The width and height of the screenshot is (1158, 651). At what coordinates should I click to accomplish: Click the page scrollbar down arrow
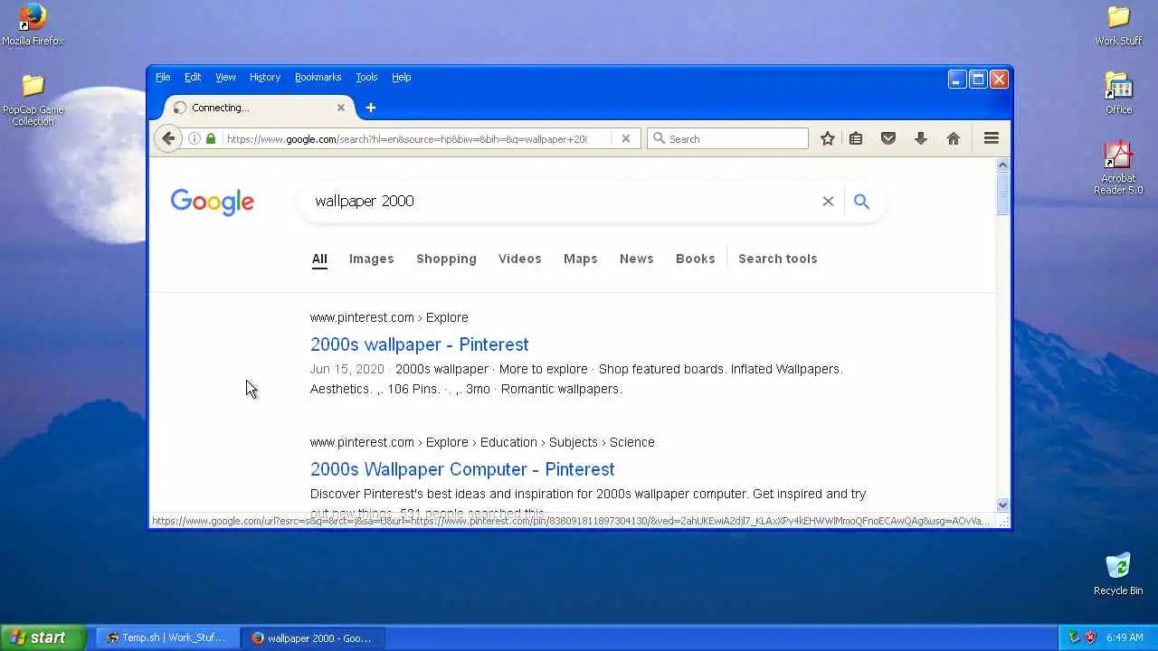[x=1002, y=505]
